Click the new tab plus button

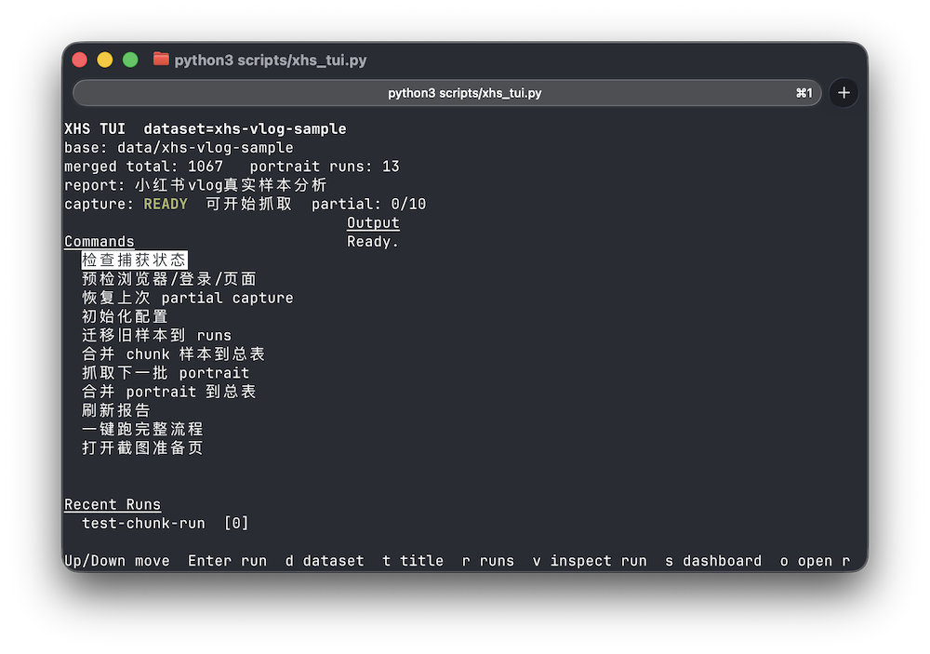tap(844, 93)
